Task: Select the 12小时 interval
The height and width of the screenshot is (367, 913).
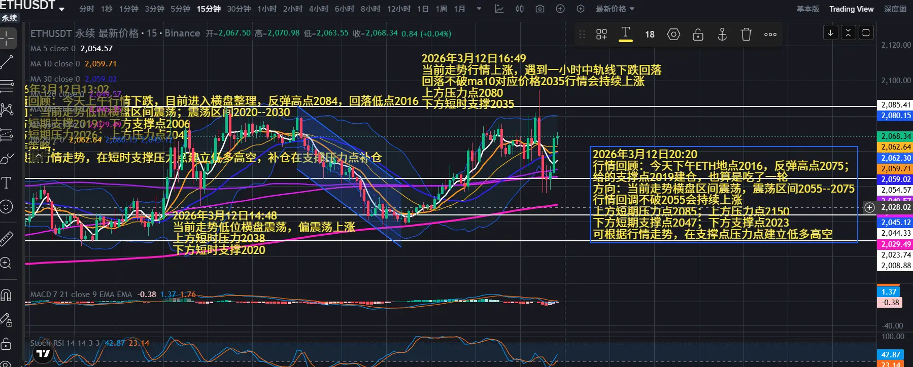Action: 399,9
